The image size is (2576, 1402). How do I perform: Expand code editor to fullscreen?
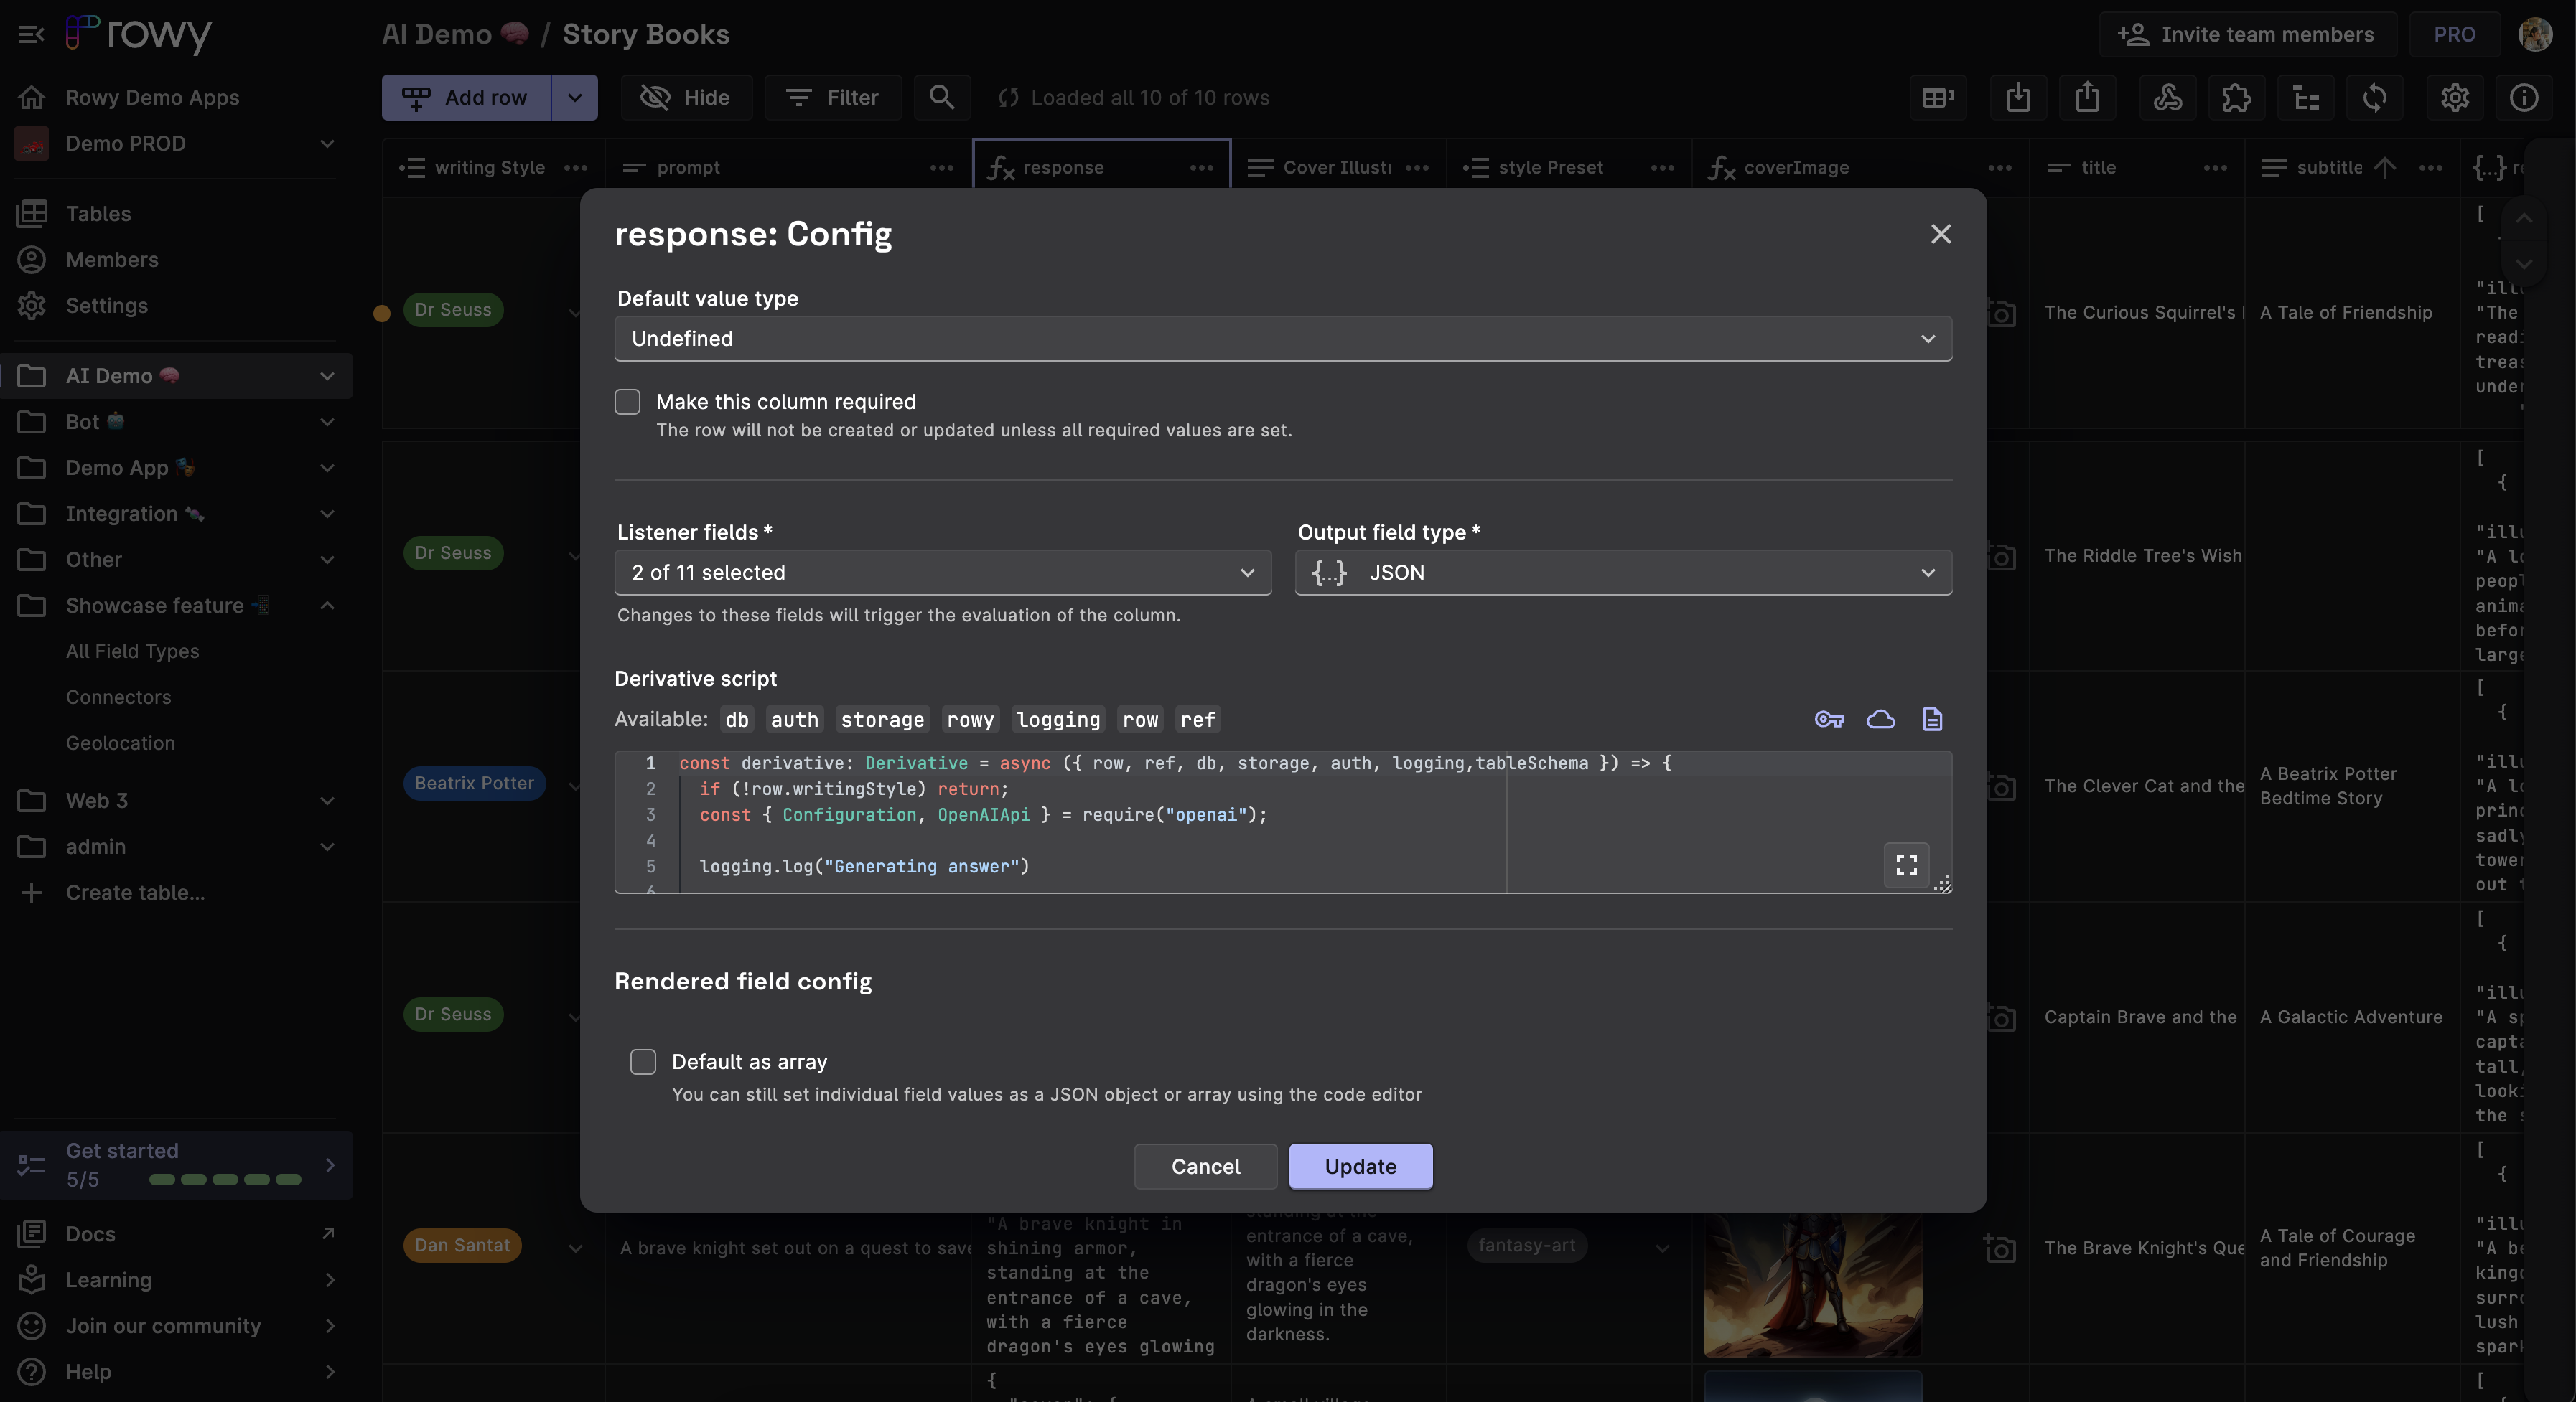pyautogui.click(x=1906, y=865)
